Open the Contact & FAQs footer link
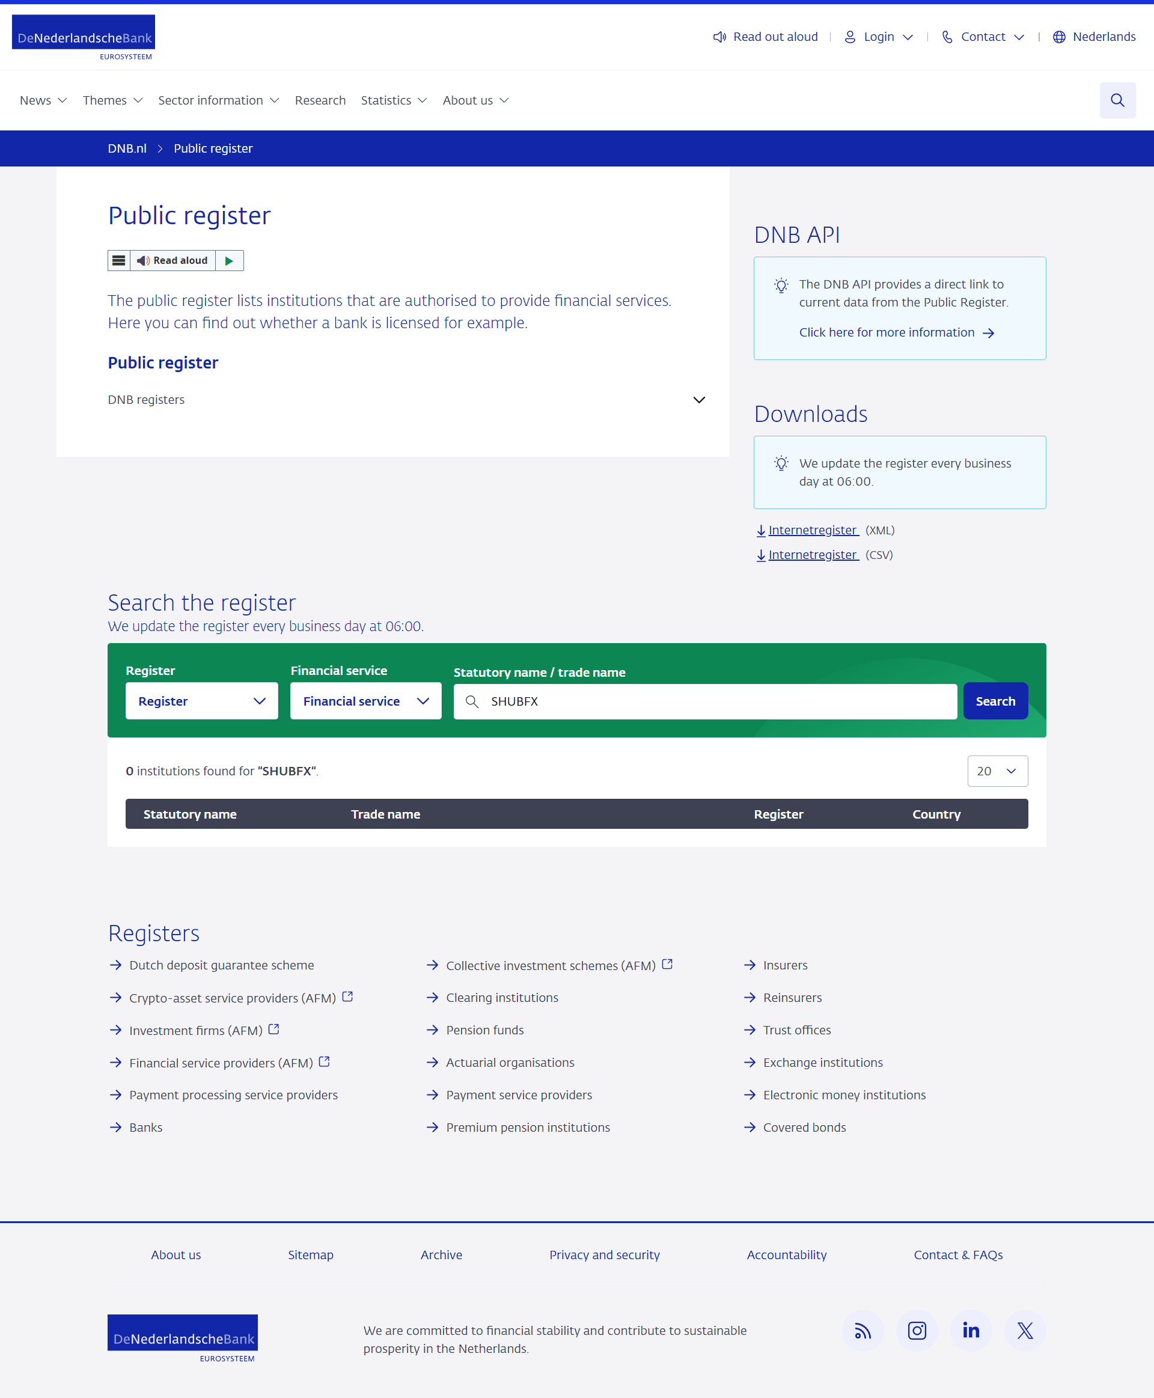 click(958, 1254)
